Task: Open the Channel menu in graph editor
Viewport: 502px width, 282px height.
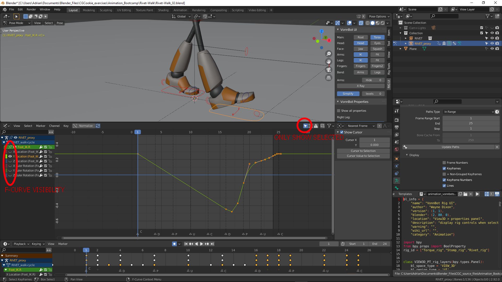Action: click(54, 126)
